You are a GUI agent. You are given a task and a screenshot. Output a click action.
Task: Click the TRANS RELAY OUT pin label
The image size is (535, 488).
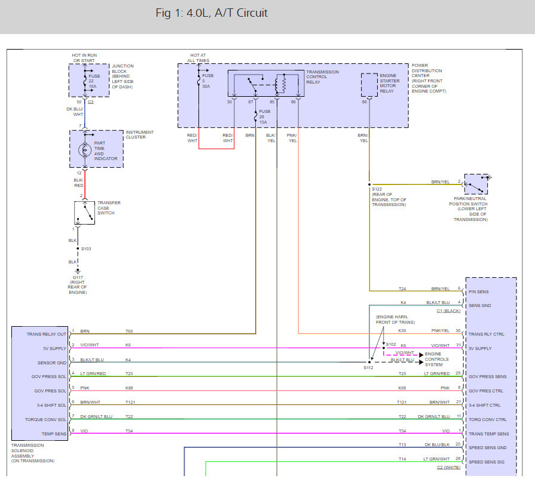click(x=47, y=334)
